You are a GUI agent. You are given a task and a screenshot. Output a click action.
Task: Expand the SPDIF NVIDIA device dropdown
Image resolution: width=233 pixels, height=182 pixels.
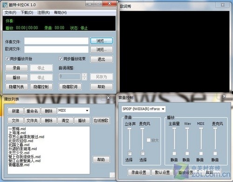coord(163,109)
